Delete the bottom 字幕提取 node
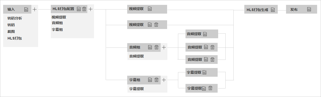The height and width of the screenshot is (97, 321). 210,88
